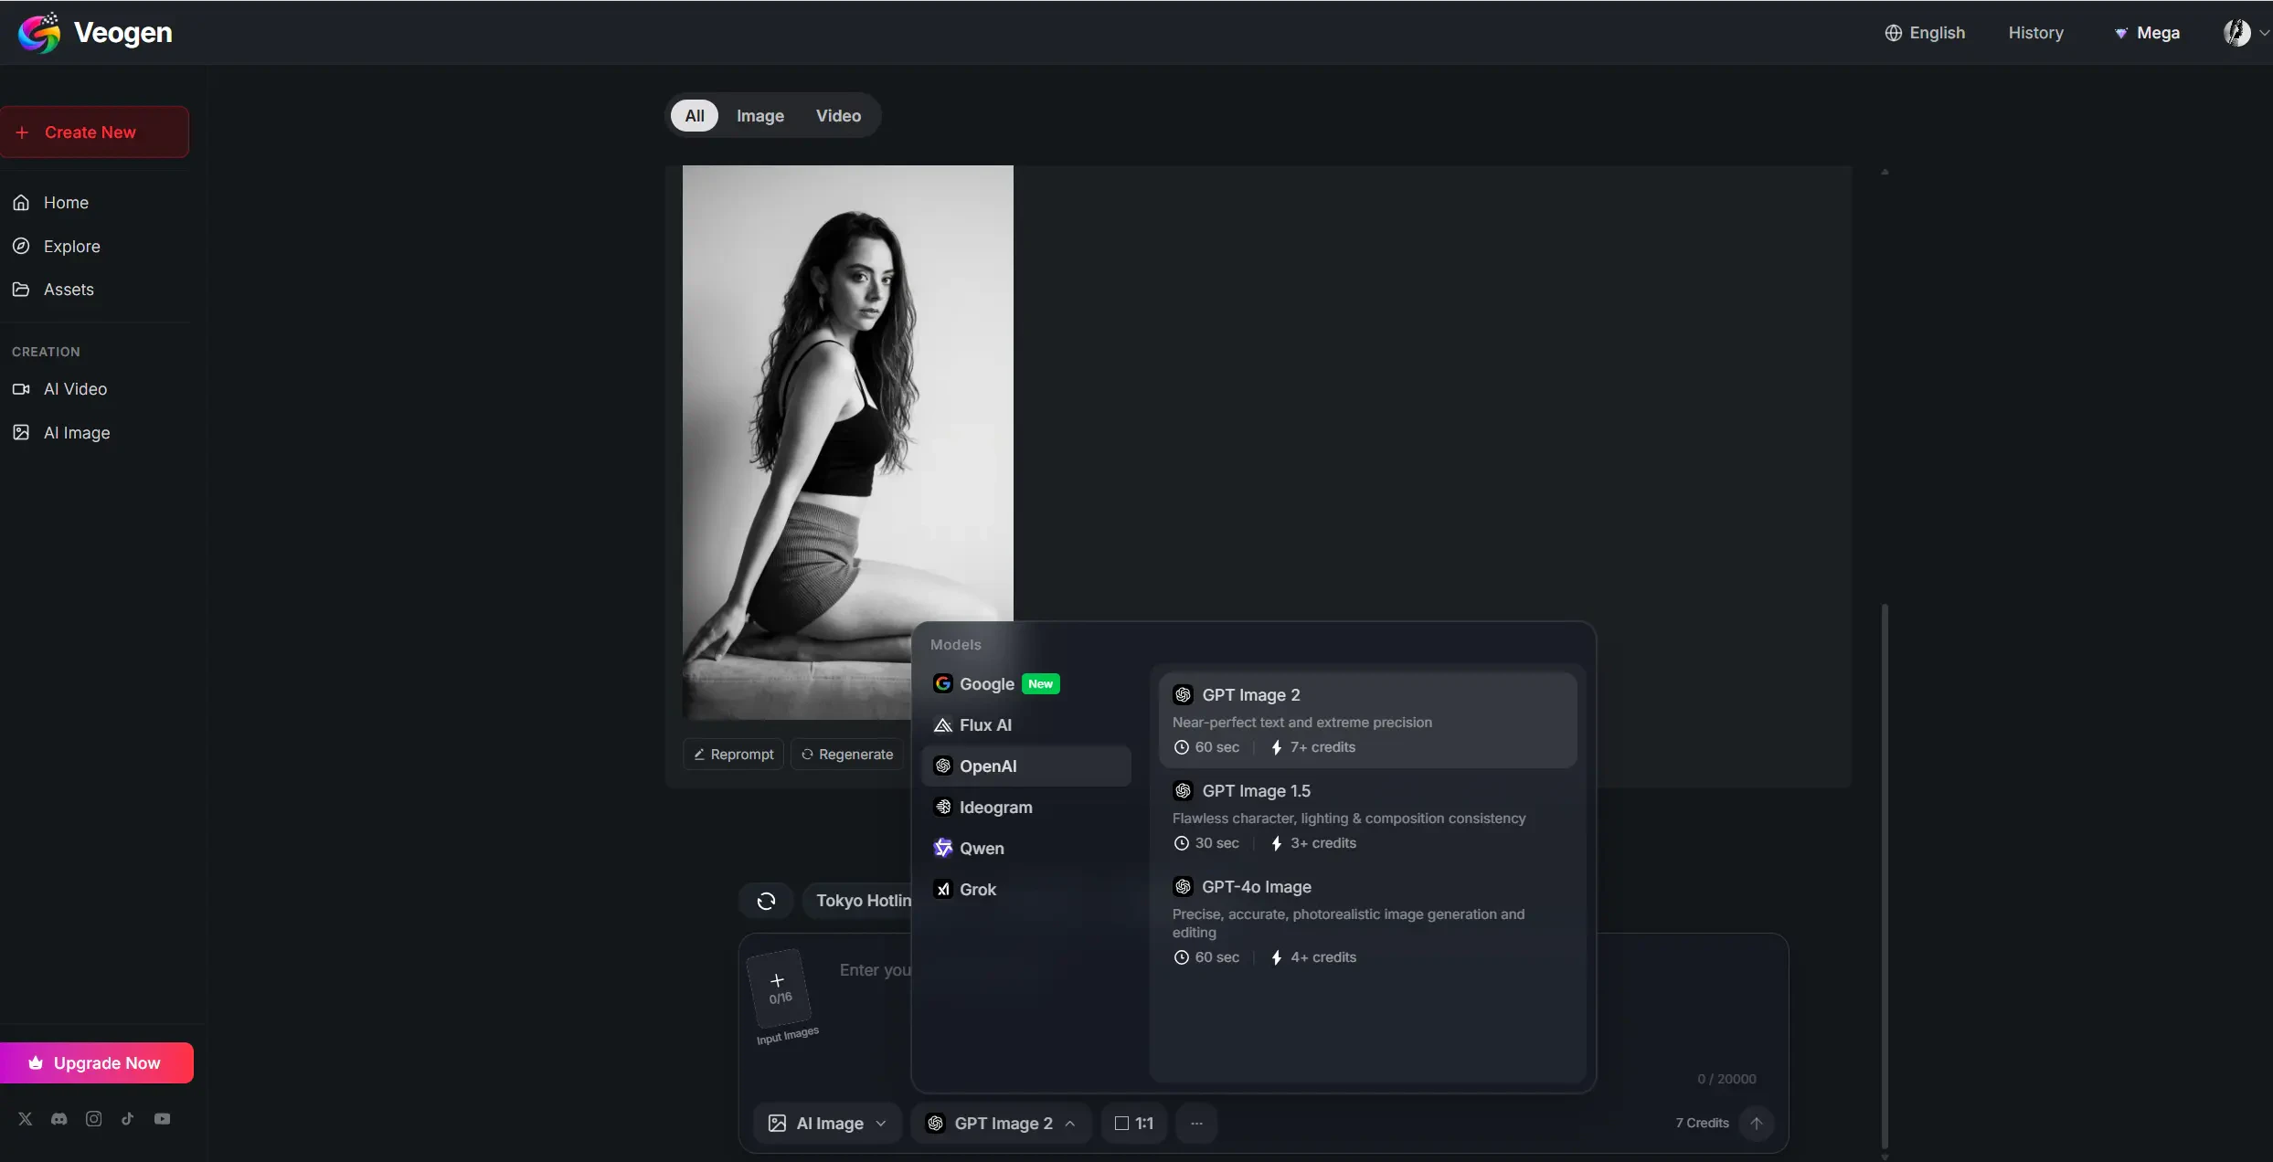Screen dimensions: 2273x1162
Task: Switch filter to Video
Action: pos(838,116)
